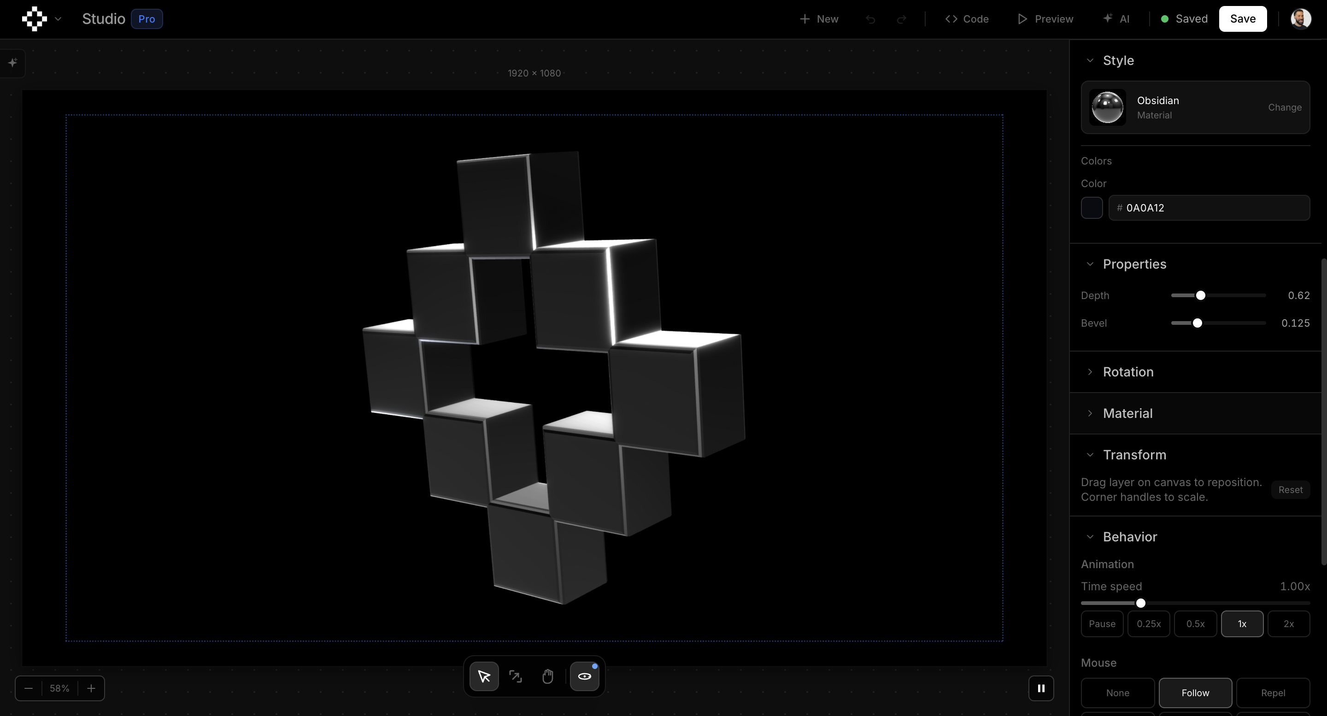Set mouse behavior to Repel
This screenshot has width=1327, height=716.
coord(1274,693)
